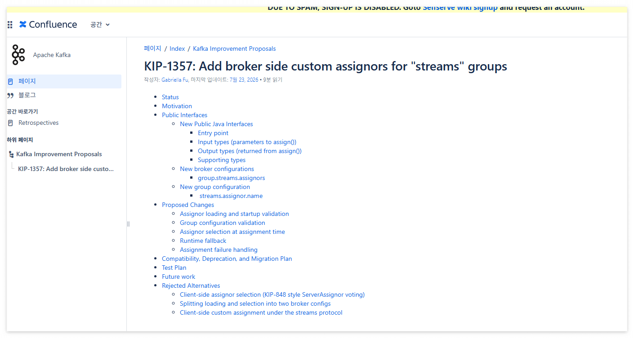Click the 페이지 document icon
The image size is (634, 338).
coord(10,81)
